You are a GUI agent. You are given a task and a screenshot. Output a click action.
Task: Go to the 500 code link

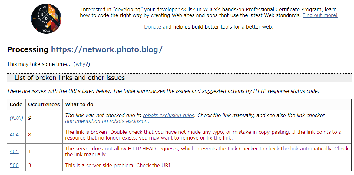[x=14, y=165]
